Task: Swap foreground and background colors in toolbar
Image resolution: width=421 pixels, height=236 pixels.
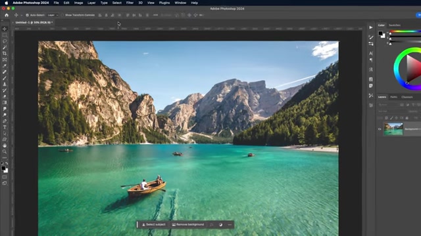Action: point(7,163)
